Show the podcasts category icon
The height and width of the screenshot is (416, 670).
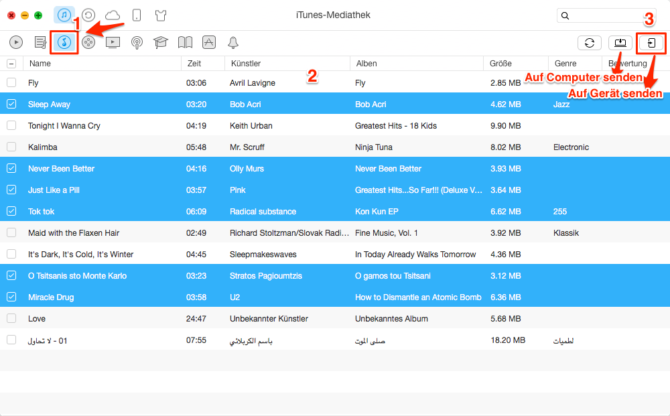137,42
